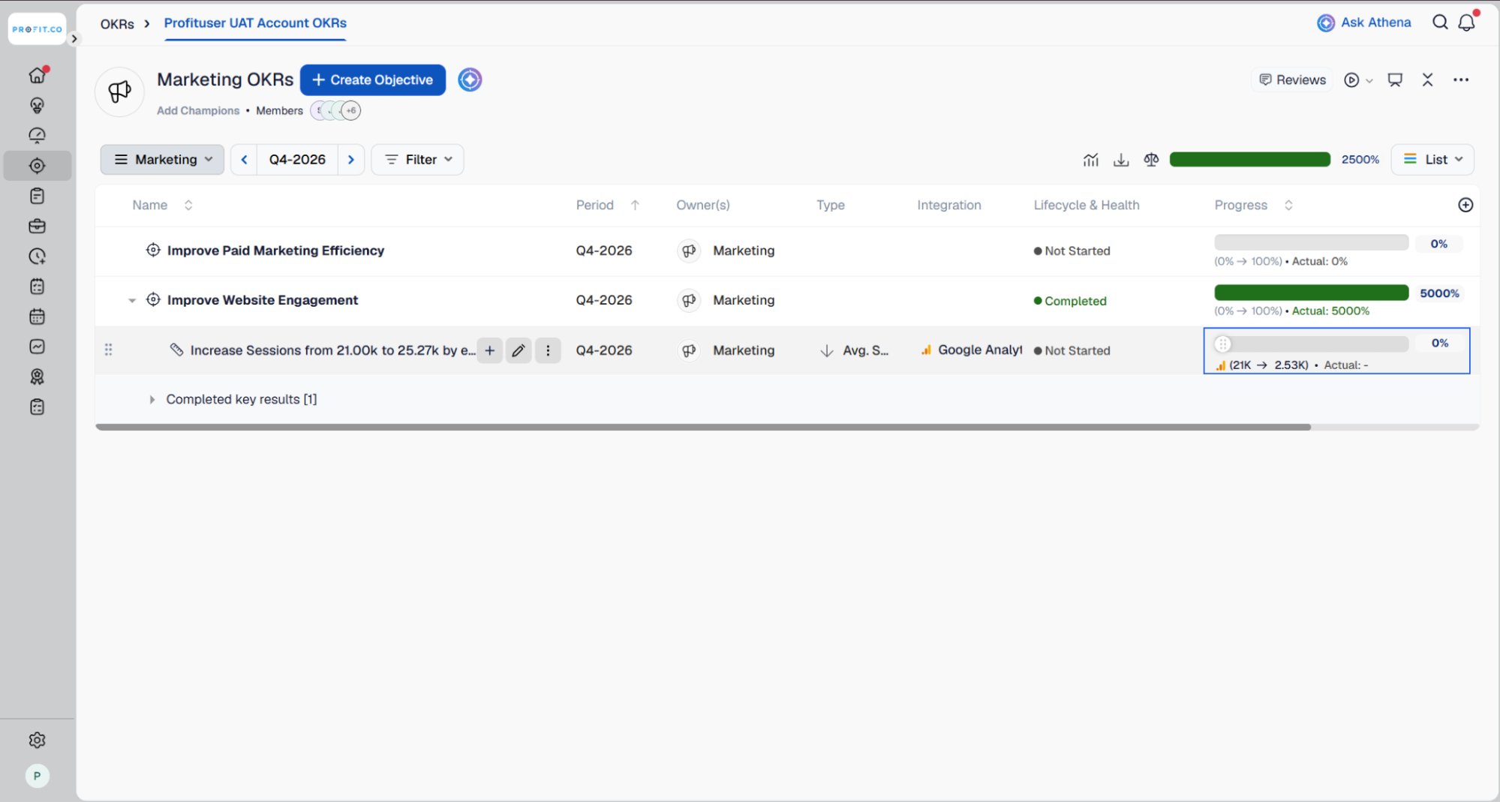Screen dimensions: 1500x802
Task: Open the notifications bell
Action: click(x=1467, y=23)
